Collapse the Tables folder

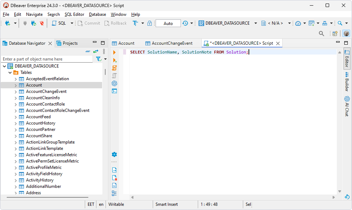(x=10, y=72)
